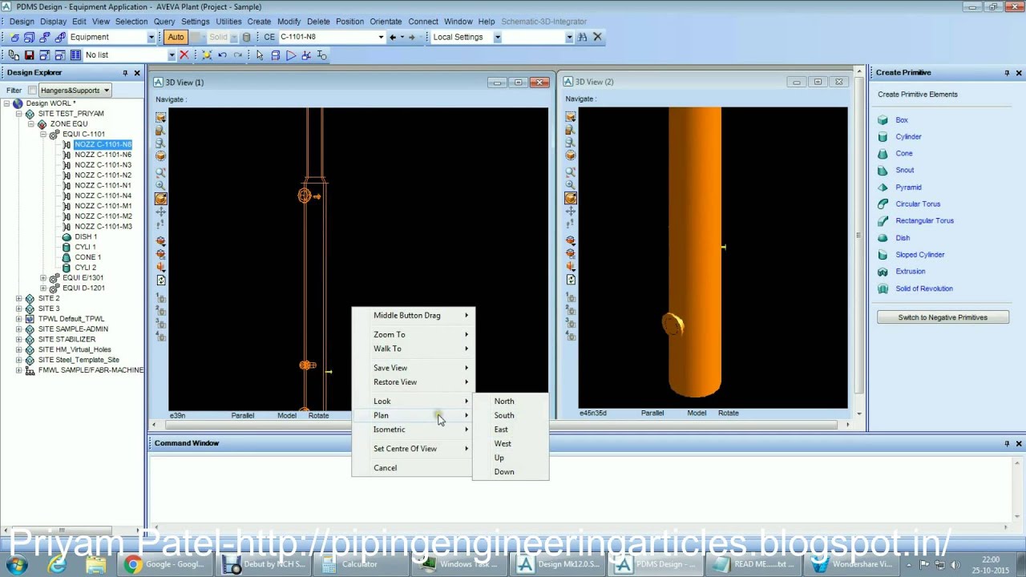The width and height of the screenshot is (1026, 577).
Task: Collapse the EQUI C-1101 tree node
Action: pos(43,135)
